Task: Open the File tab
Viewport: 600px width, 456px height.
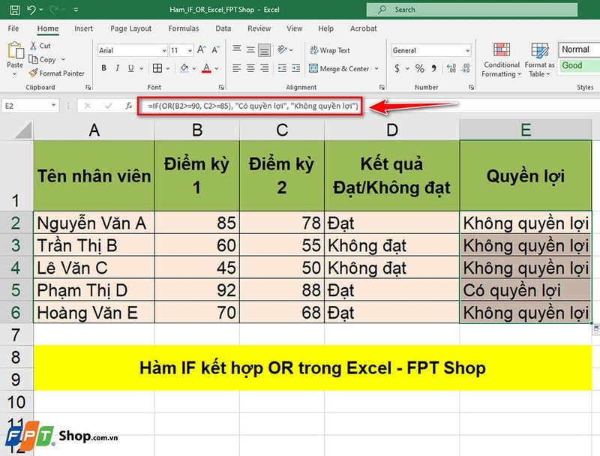Action: pos(13,28)
